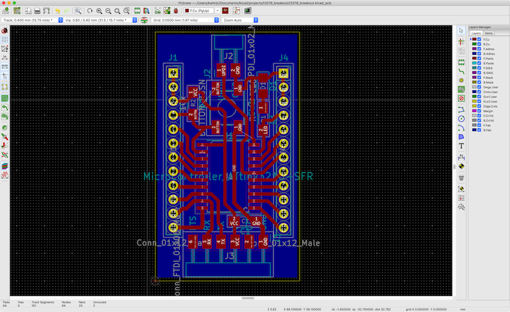Select the B.SilkS layer name
The width and height of the screenshot is (510, 312).
488,73
